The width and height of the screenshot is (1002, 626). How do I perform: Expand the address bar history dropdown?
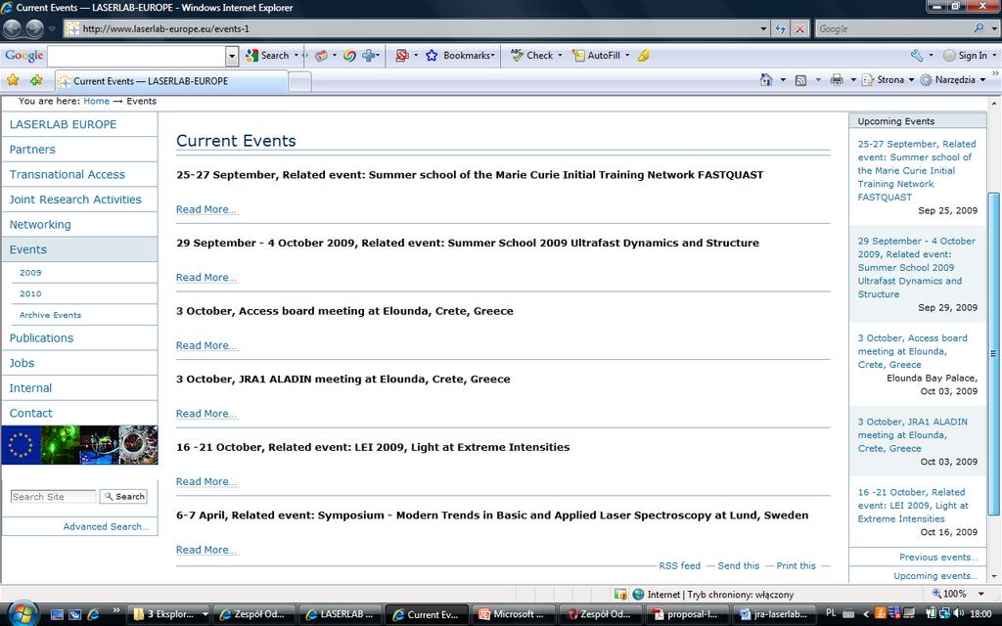(x=763, y=28)
